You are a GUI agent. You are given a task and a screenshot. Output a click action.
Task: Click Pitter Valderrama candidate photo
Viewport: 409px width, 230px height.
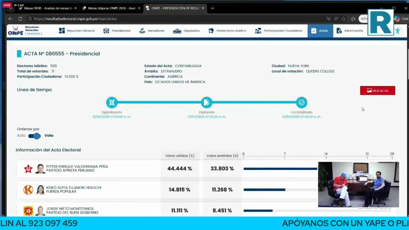40,169
